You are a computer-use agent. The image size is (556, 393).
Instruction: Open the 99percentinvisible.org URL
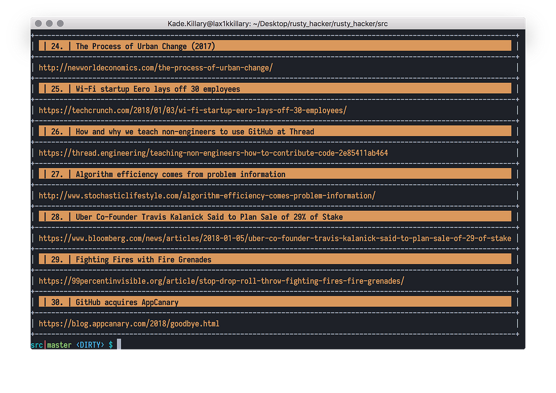221,281
